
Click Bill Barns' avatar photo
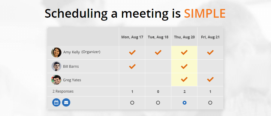(x=56, y=66)
